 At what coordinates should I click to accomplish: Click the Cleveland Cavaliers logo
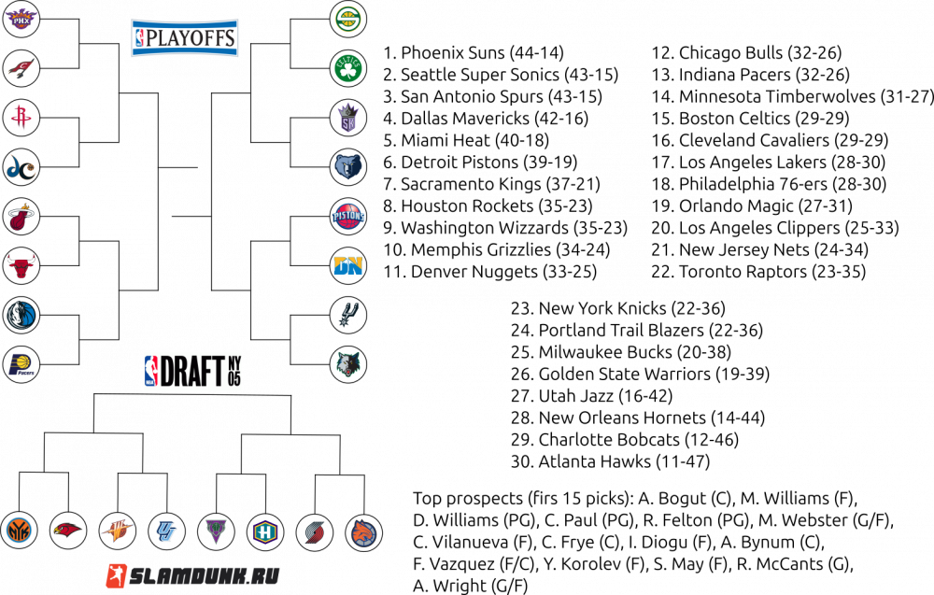click(x=21, y=68)
